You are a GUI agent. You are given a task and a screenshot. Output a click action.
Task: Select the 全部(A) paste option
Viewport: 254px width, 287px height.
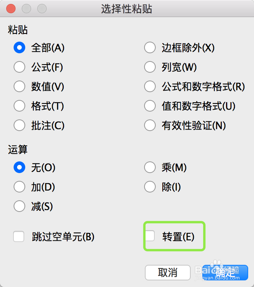coord(19,48)
